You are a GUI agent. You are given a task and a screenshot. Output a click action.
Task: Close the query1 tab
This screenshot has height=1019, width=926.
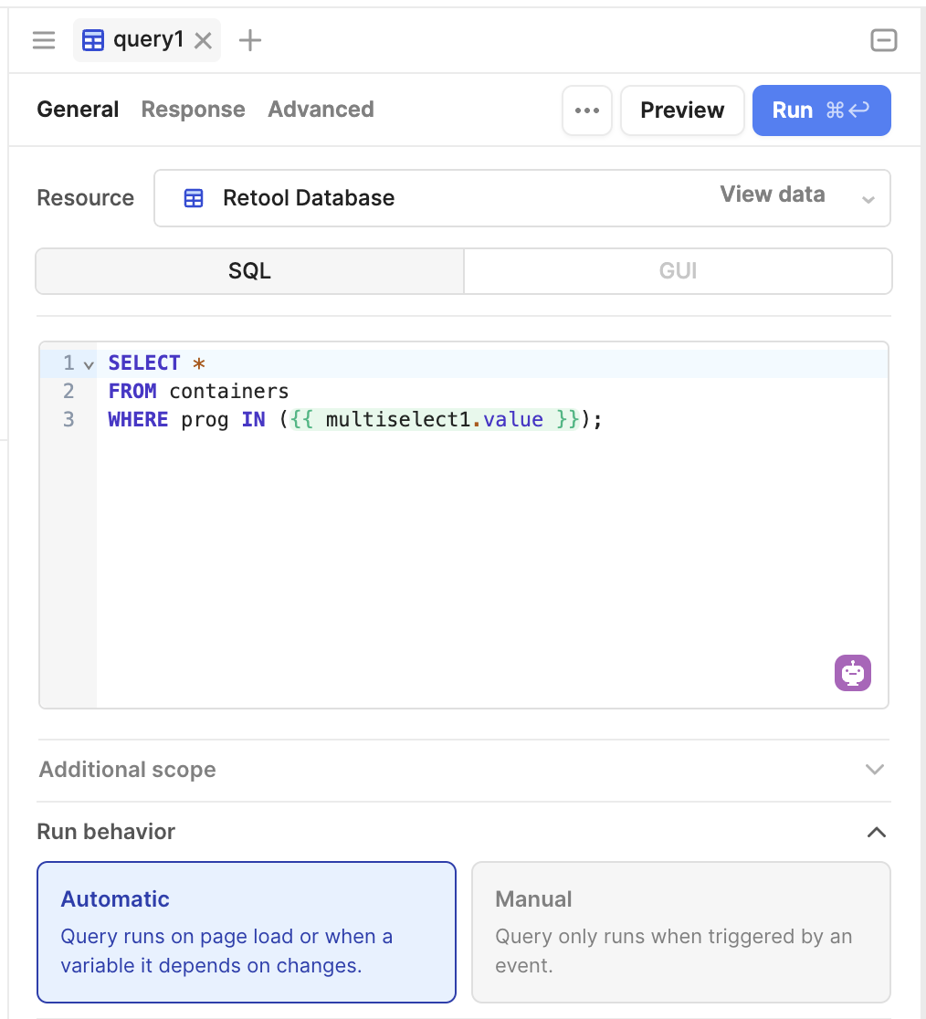pyautogui.click(x=204, y=41)
